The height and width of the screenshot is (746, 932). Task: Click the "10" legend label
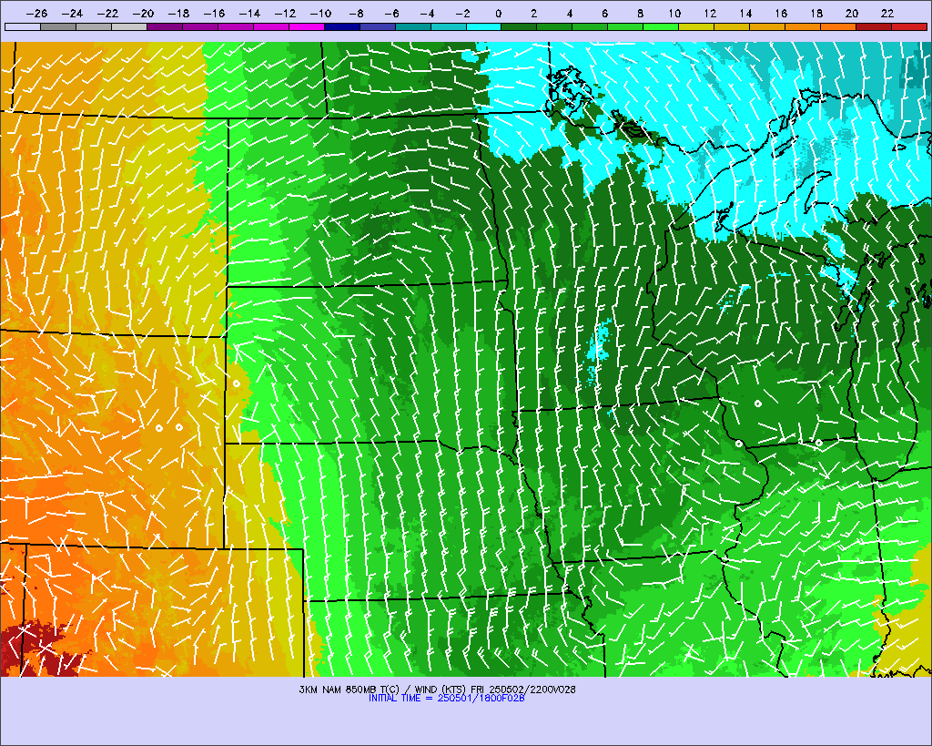click(x=674, y=14)
